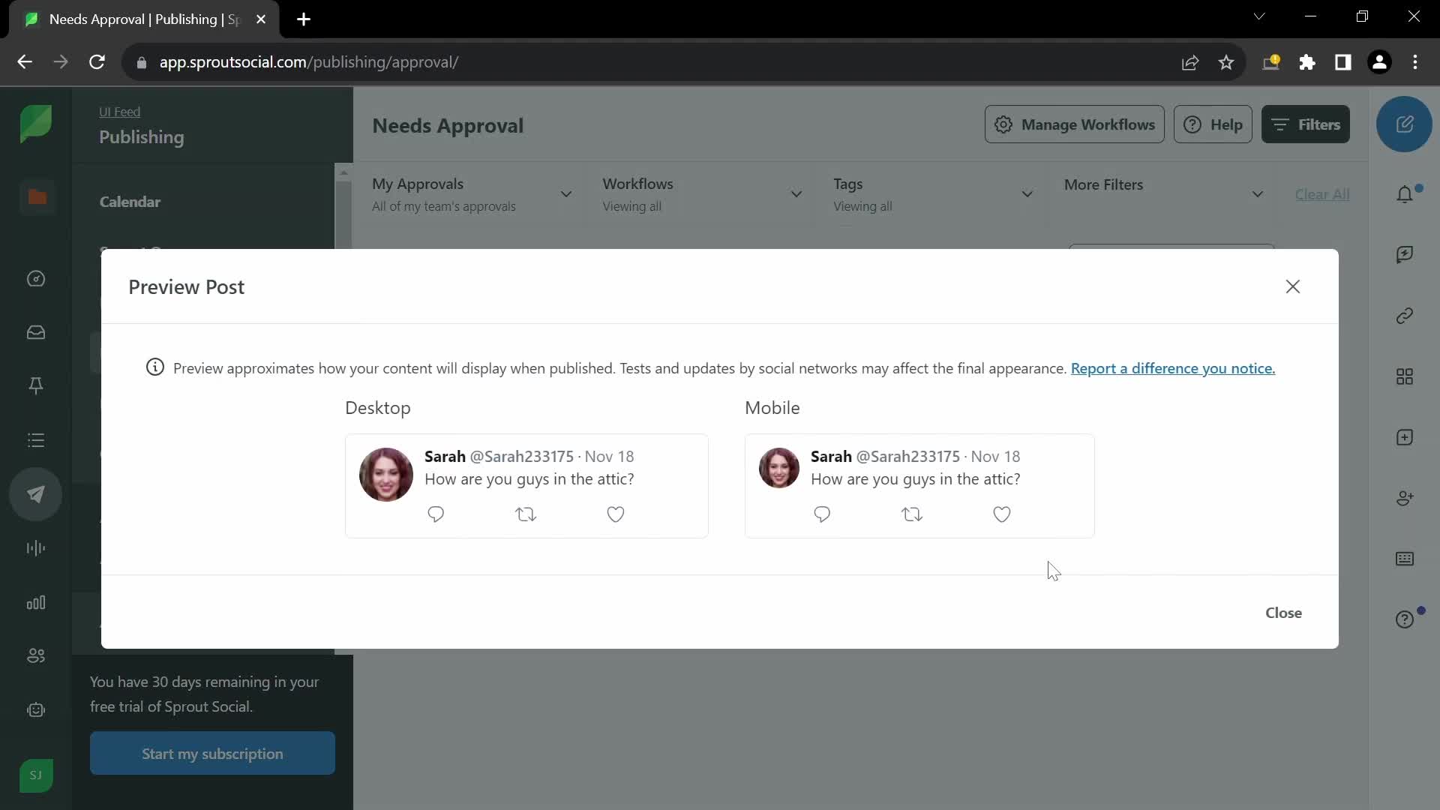Open the browser extensions puzzle icon
Screen dimensions: 1440x810
(x=1306, y=62)
